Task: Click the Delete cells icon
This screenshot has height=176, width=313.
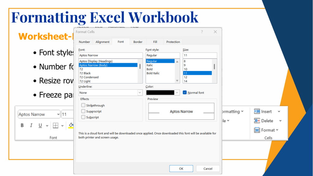Action: pos(257,121)
